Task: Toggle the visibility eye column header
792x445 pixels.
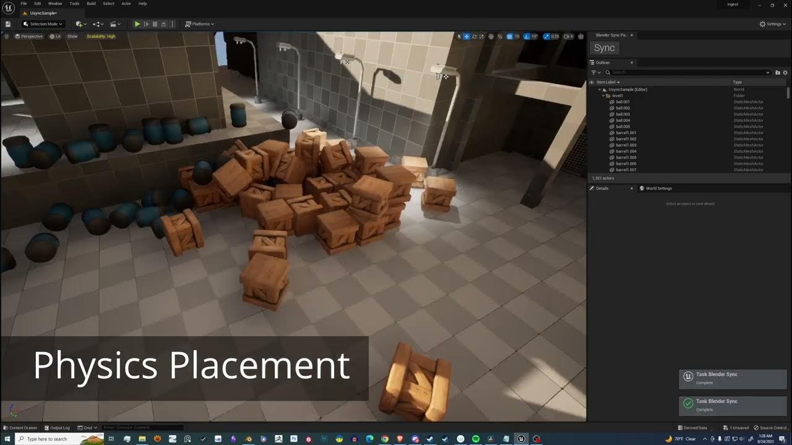Action: point(592,82)
